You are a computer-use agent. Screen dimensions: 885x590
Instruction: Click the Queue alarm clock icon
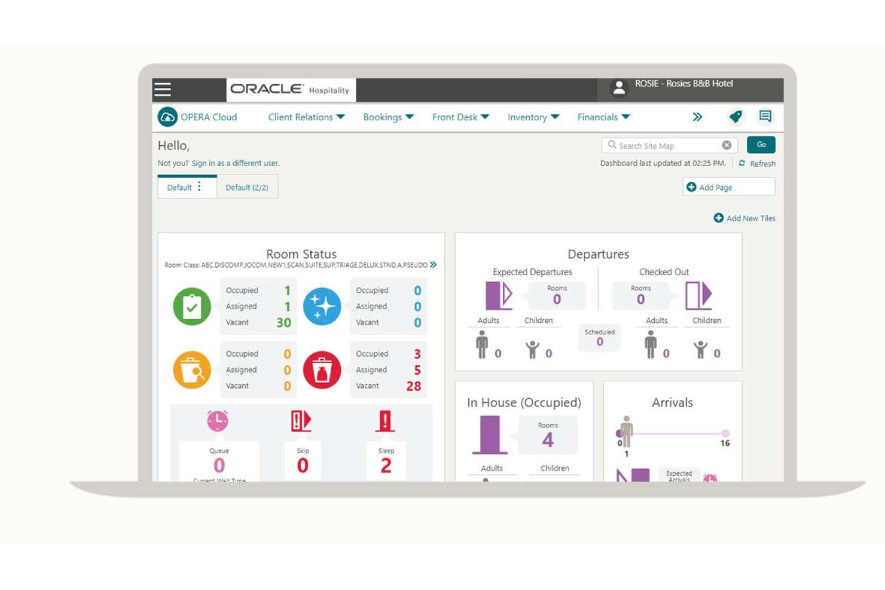pos(218,421)
